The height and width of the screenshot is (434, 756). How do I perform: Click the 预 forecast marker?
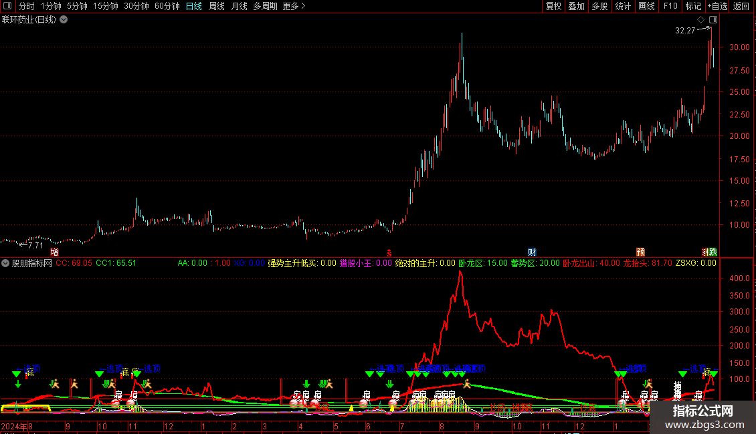[x=640, y=252]
